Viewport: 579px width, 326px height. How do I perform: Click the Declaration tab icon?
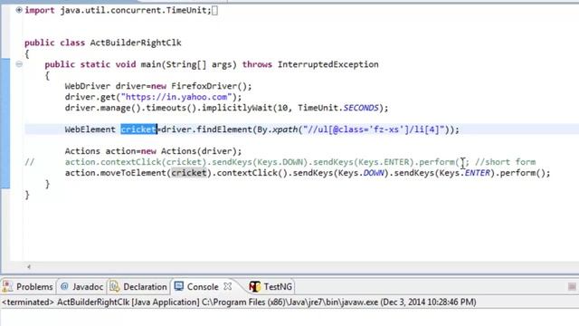[115, 286]
